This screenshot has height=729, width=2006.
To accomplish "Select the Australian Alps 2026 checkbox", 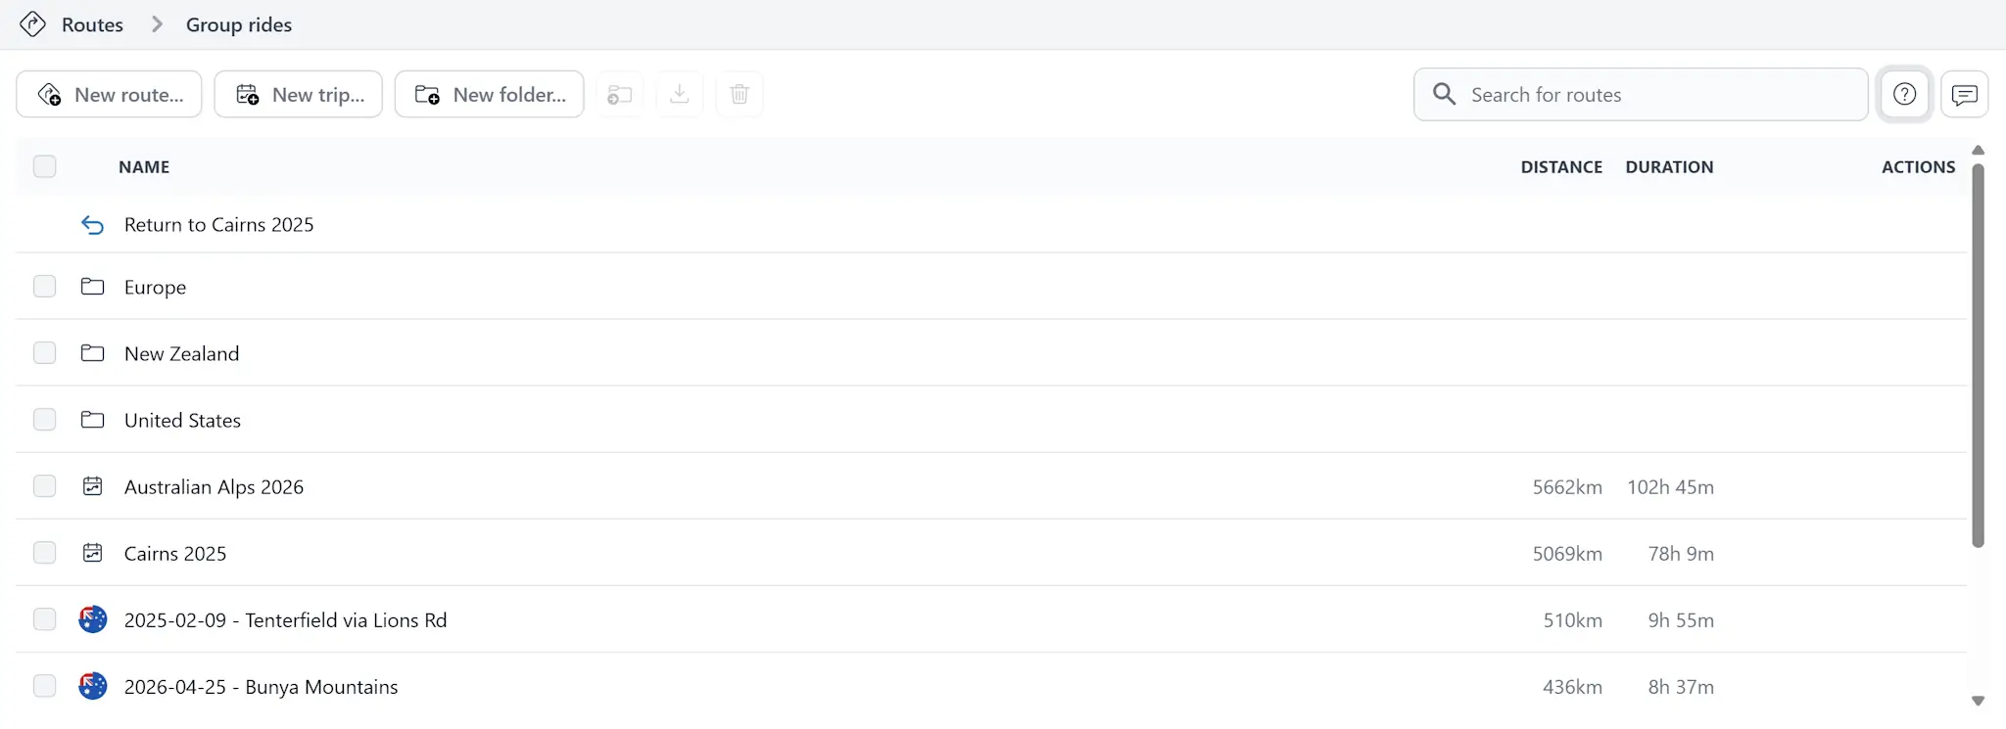I will [x=45, y=486].
